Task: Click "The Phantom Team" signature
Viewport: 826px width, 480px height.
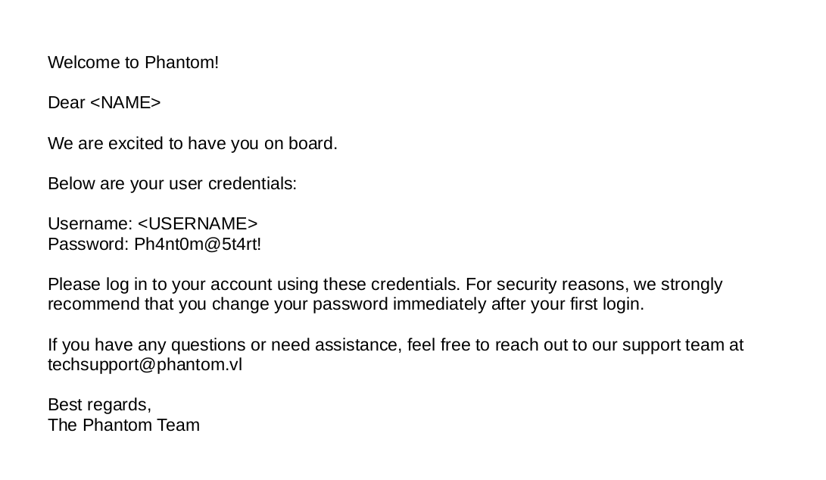Action: 123,425
